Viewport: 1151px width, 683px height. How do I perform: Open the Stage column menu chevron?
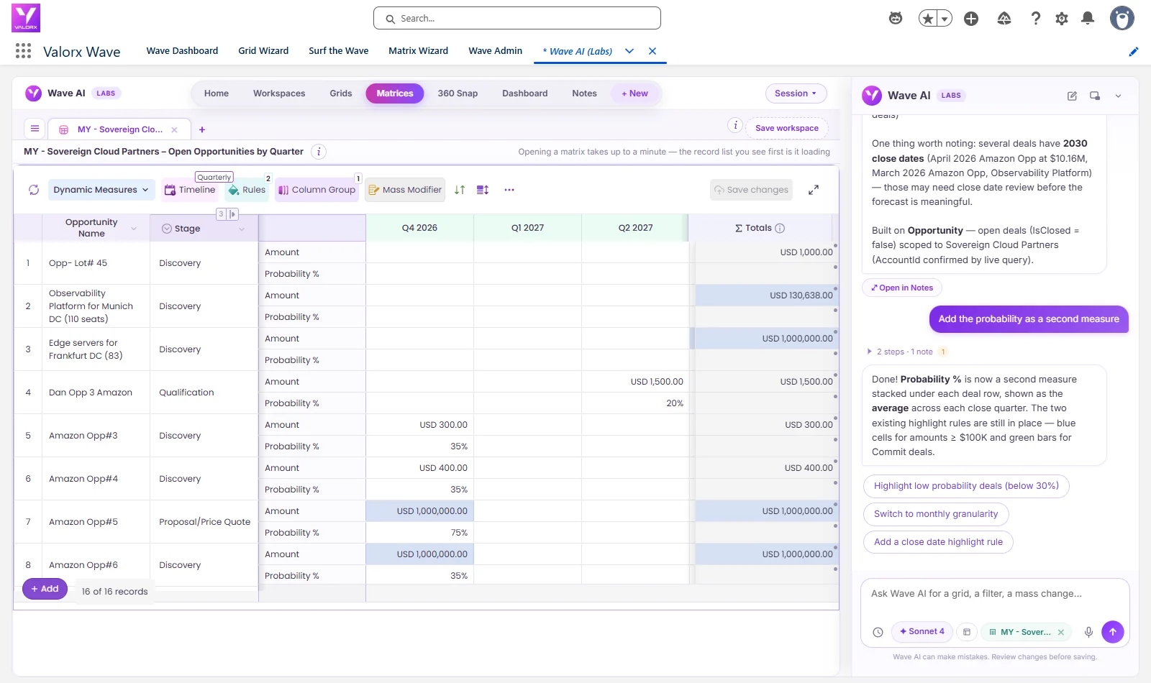coord(242,229)
